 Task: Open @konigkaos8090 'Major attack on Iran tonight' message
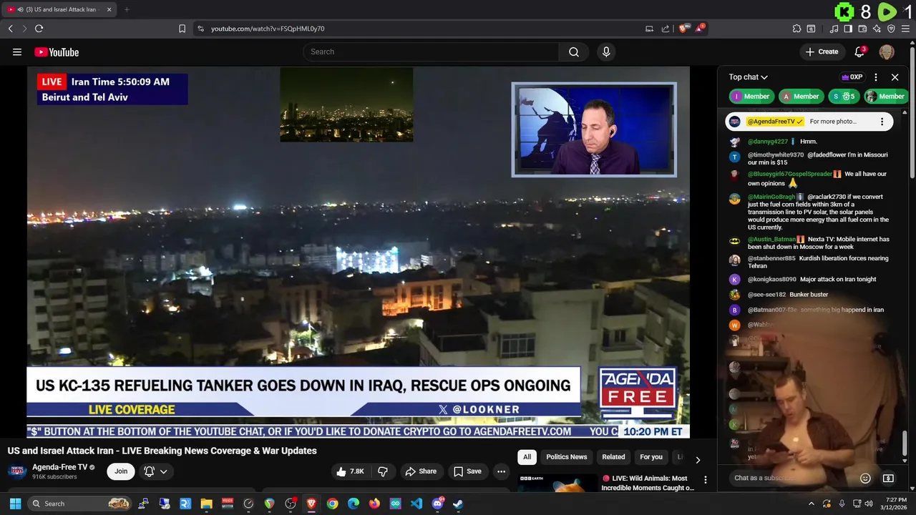coord(809,280)
